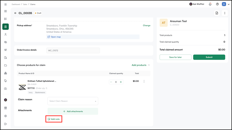This screenshot has width=232, height=130.
Task: Open the task list sidebar icon
Action: point(6,19)
